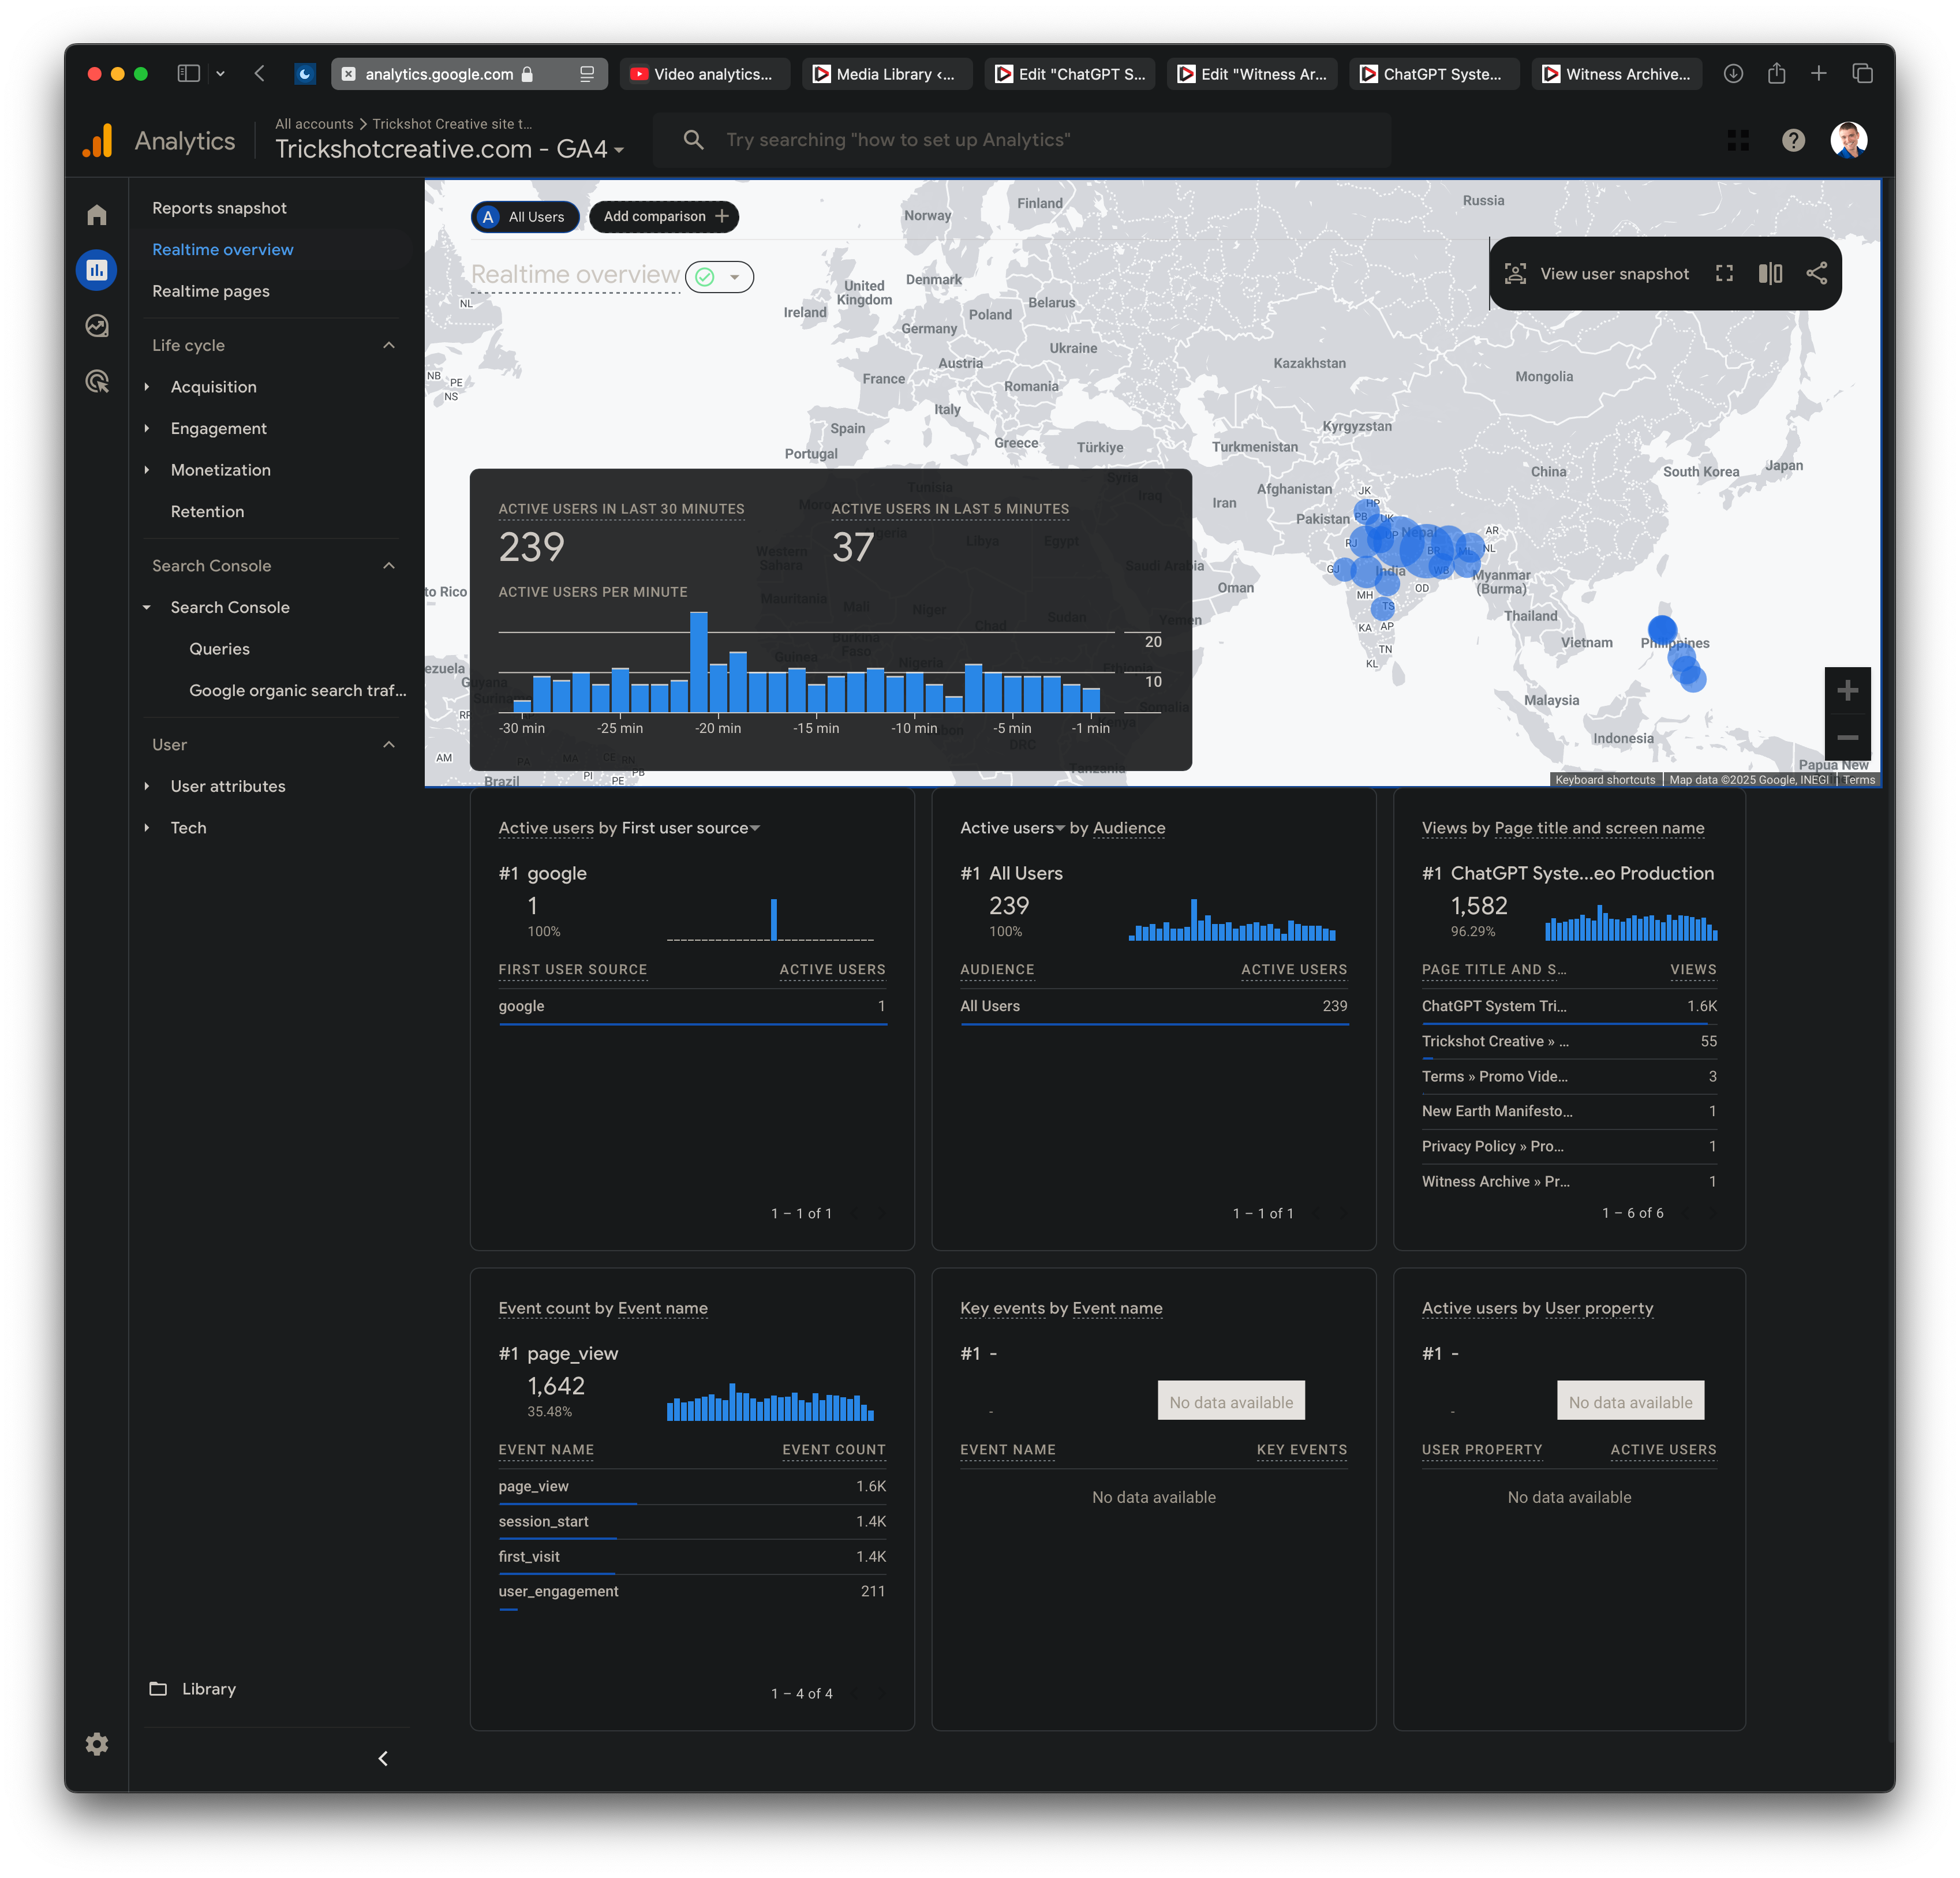Image resolution: width=1960 pixels, height=1878 pixels.
Task: Expand Acquisition reports
Action: click(x=147, y=387)
